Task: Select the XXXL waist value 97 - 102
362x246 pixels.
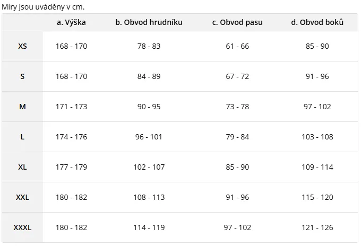Action: [x=237, y=227]
